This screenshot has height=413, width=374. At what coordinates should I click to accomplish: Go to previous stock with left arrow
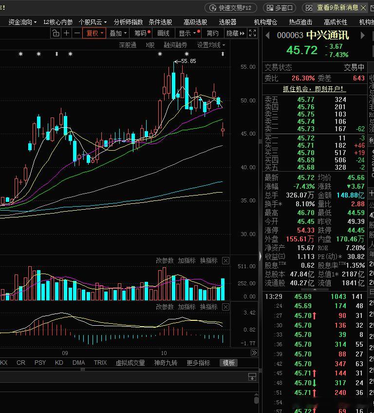pos(267,35)
